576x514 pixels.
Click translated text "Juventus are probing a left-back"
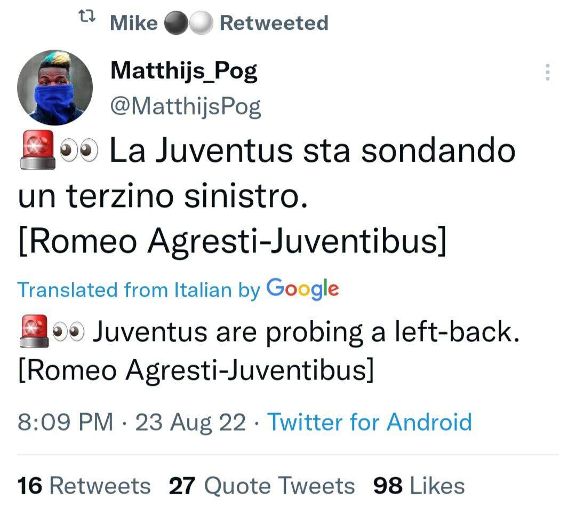306,331
